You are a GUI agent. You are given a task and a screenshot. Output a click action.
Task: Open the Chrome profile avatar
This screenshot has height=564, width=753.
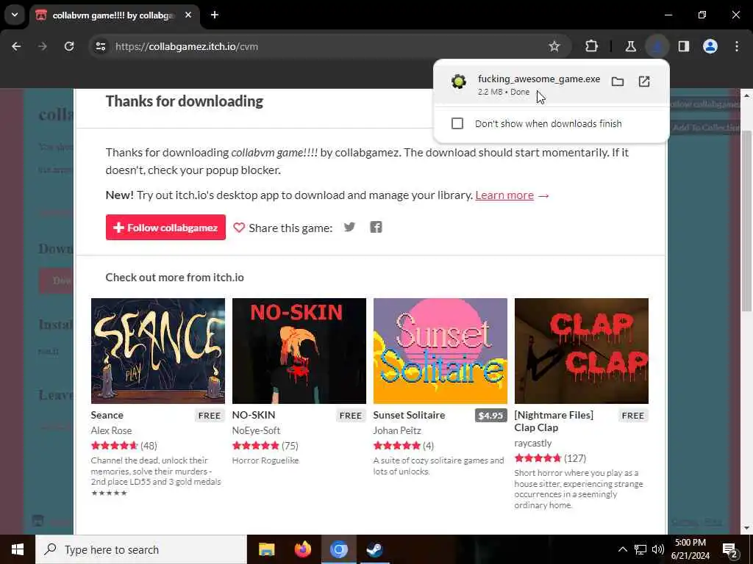tap(710, 46)
